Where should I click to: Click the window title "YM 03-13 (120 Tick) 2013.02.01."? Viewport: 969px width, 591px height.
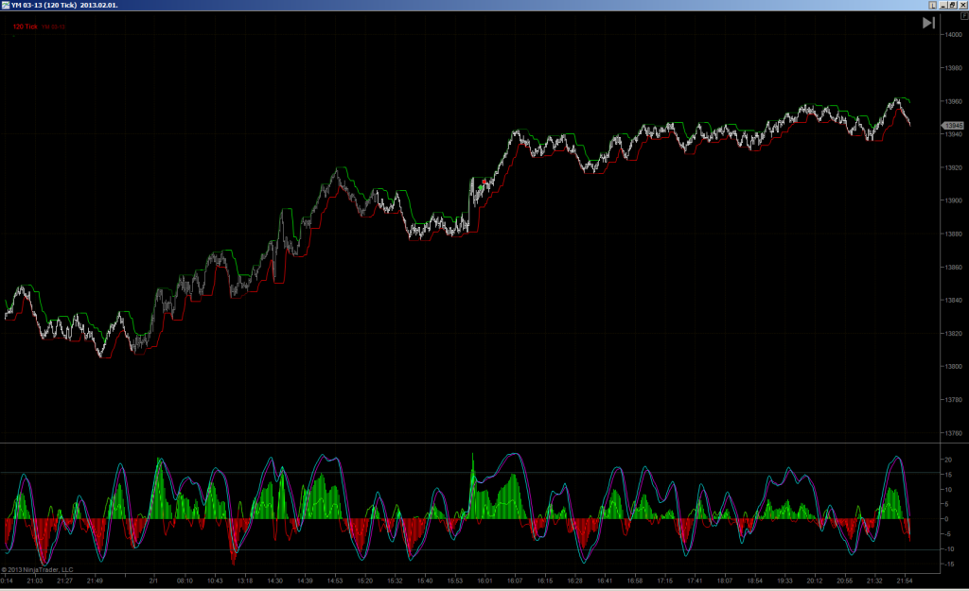coord(64,5)
